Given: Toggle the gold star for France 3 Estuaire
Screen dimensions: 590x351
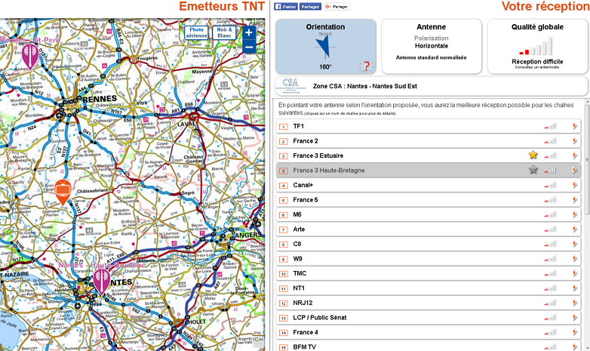Looking at the screenshot, I should click(x=533, y=155).
